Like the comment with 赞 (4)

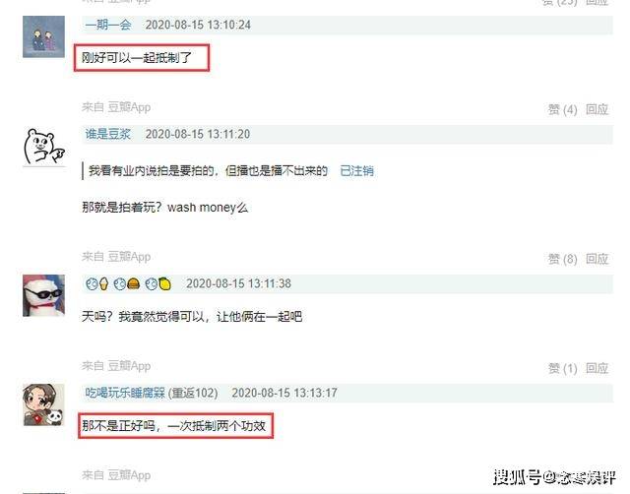(x=562, y=109)
